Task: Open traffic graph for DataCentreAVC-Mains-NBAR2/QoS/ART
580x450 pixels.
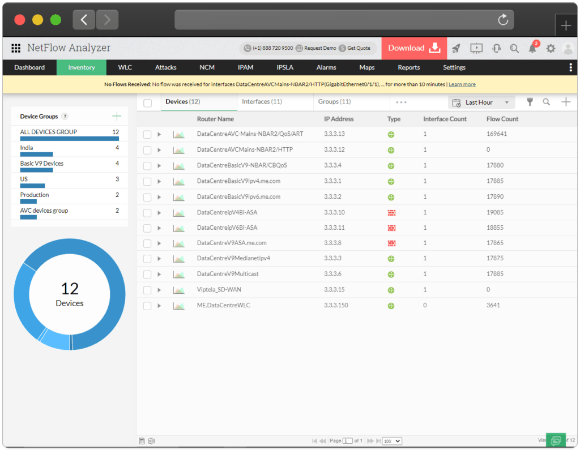Action: [178, 134]
